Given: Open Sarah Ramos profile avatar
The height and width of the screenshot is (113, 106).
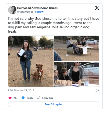Looking at the screenshot, I should tap(12, 10).
